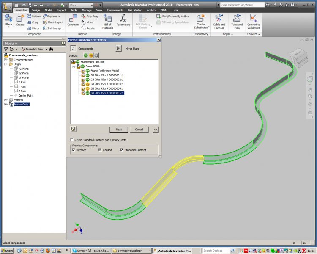Screen dimensions: 317x254
Task: Switch to the Tools tab
Action: (x=74, y=10)
